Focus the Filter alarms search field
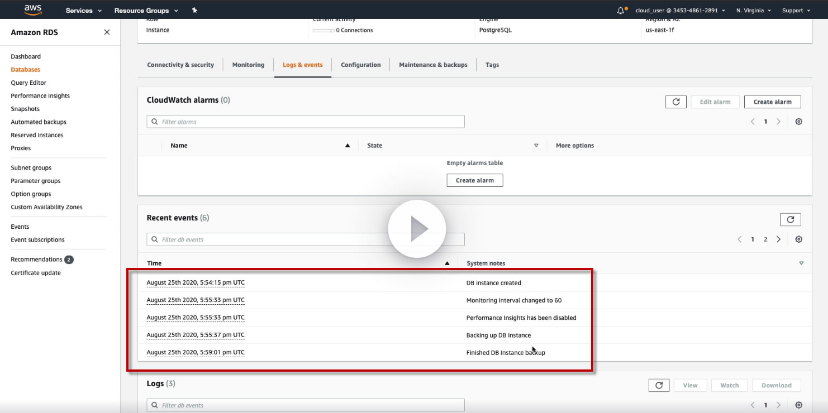The image size is (828, 413). coord(306,122)
